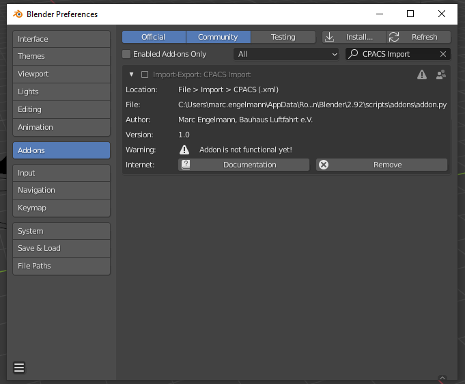
Task: Open the Interface preferences section
Action: coord(61,39)
